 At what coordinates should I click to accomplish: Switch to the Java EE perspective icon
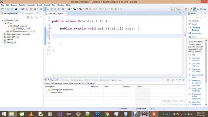[x=191, y=9]
